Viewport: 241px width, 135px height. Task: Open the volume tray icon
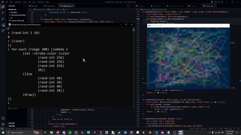(x=219, y=132)
